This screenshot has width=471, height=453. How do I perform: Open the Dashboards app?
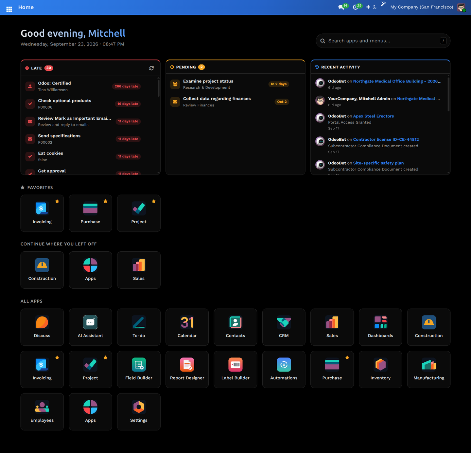pos(380,327)
